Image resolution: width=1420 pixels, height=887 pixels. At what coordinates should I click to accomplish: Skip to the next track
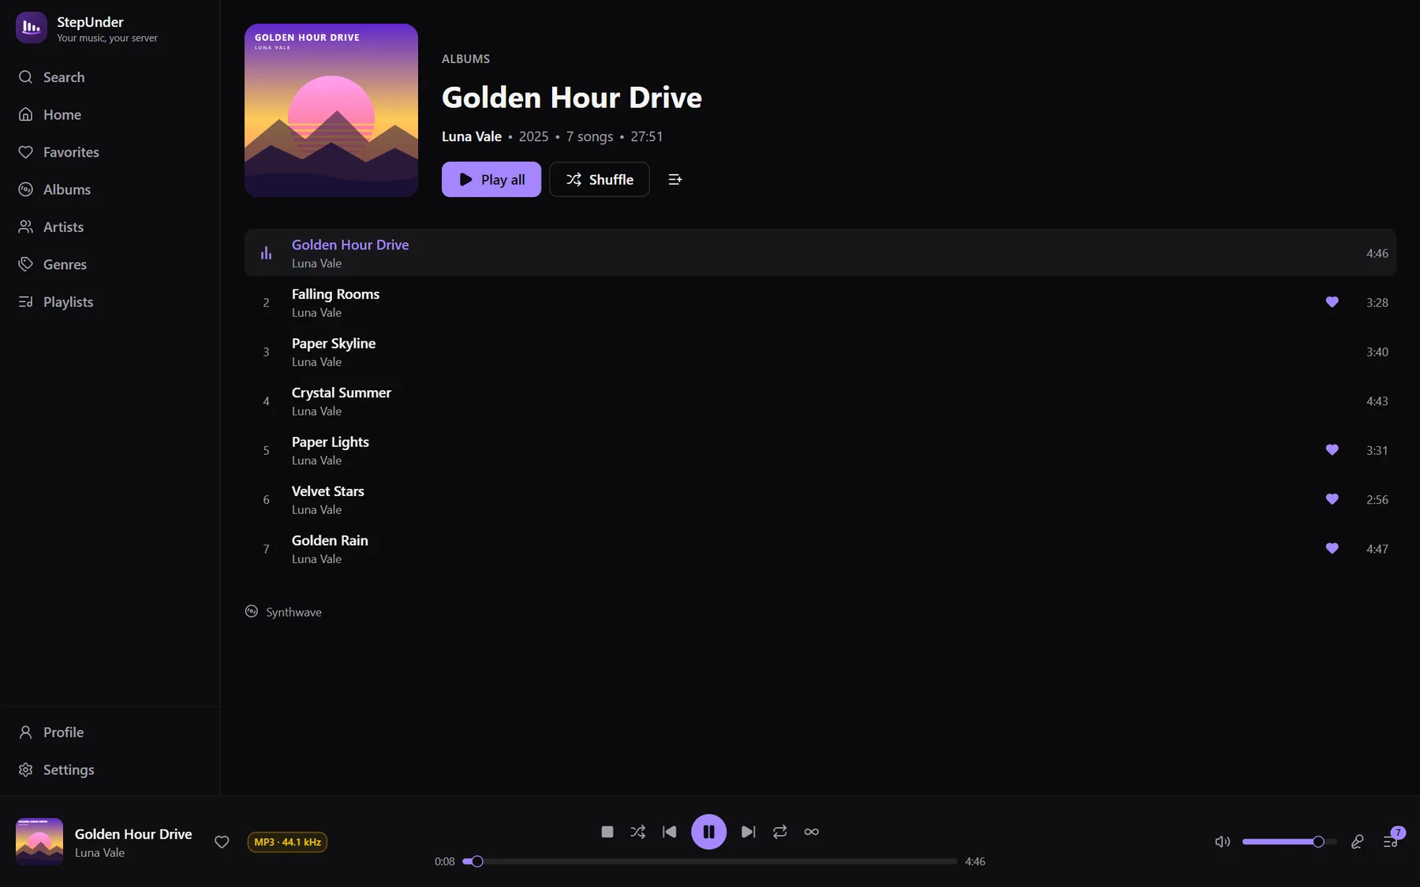coord(748,832)
